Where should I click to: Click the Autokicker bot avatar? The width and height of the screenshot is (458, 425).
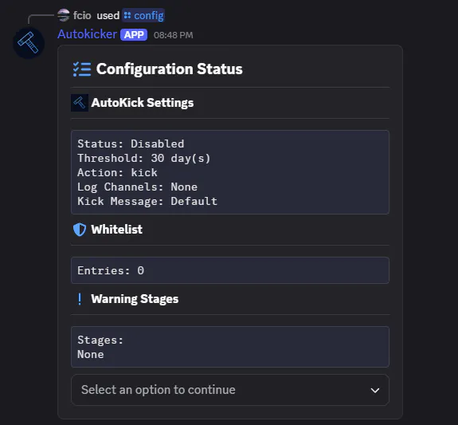tap(29, 43)
